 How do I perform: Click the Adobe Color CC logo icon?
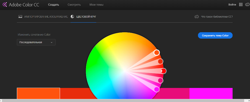[5, 5]
